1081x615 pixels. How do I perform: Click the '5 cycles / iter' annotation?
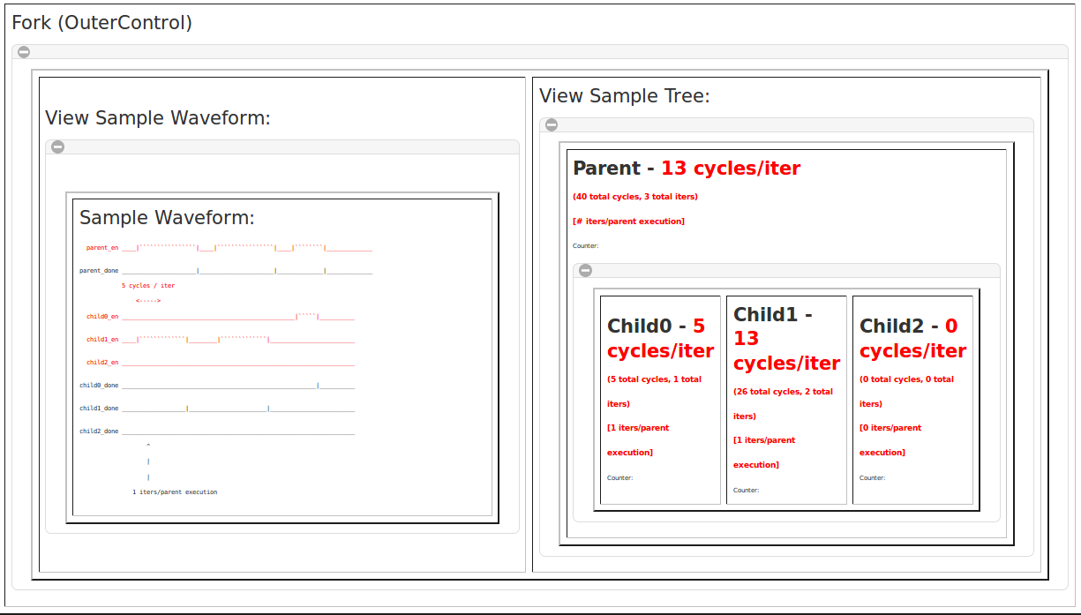coord(148,286)
